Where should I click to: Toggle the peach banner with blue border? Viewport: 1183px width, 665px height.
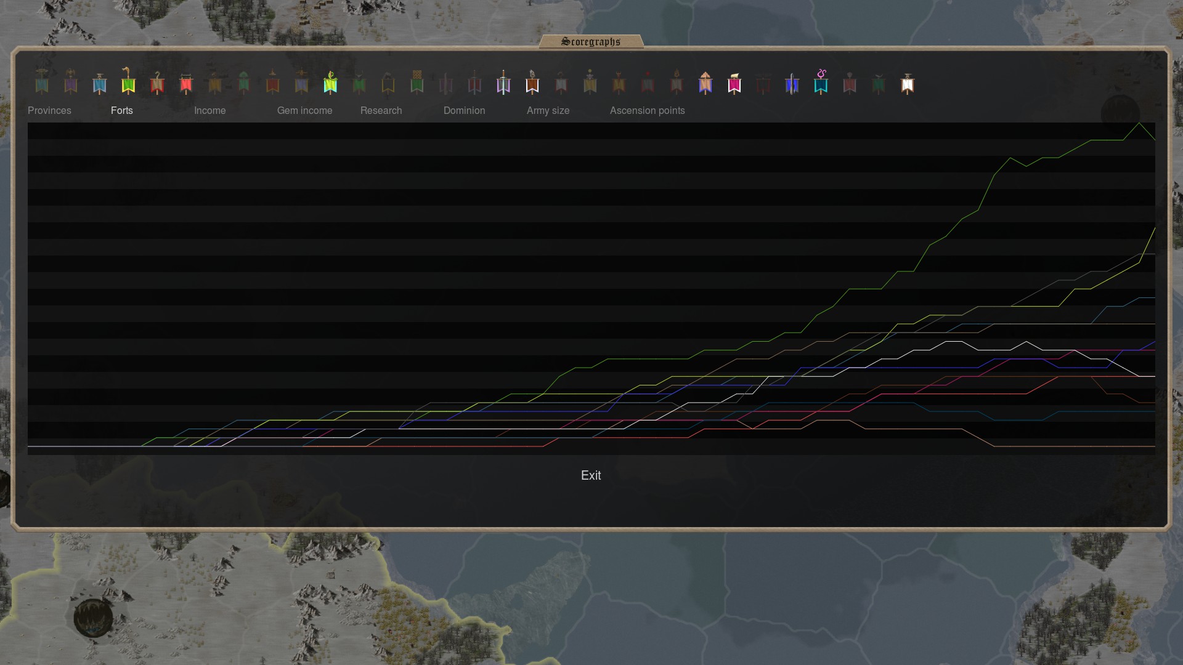(x=705, y=83)
